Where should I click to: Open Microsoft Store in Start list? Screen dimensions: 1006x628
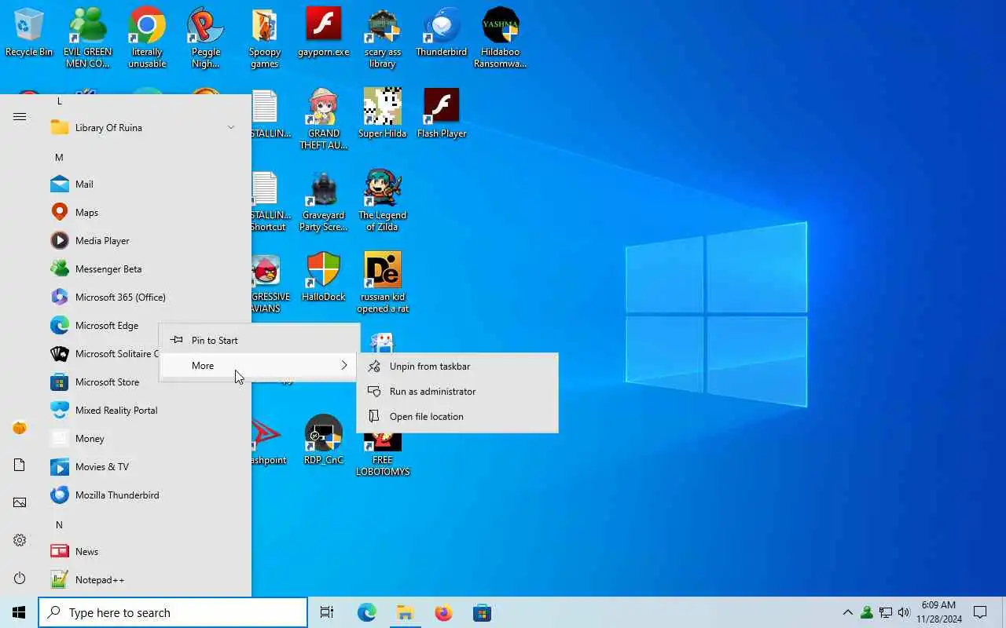[102, 382]
